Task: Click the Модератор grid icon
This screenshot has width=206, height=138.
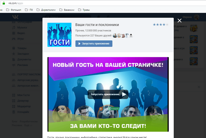Action: click(x=13, y=106)
